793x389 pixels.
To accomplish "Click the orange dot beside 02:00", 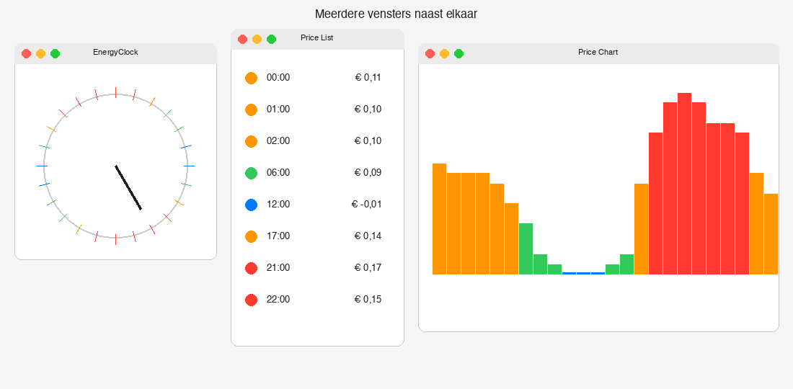I will click(x=251, y=141).
